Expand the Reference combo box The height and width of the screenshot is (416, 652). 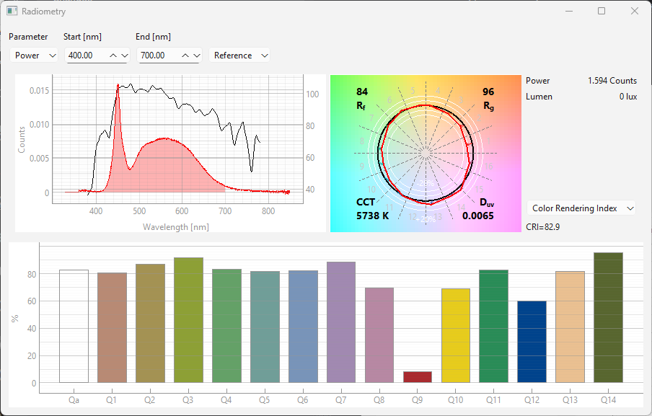point(239,56)
